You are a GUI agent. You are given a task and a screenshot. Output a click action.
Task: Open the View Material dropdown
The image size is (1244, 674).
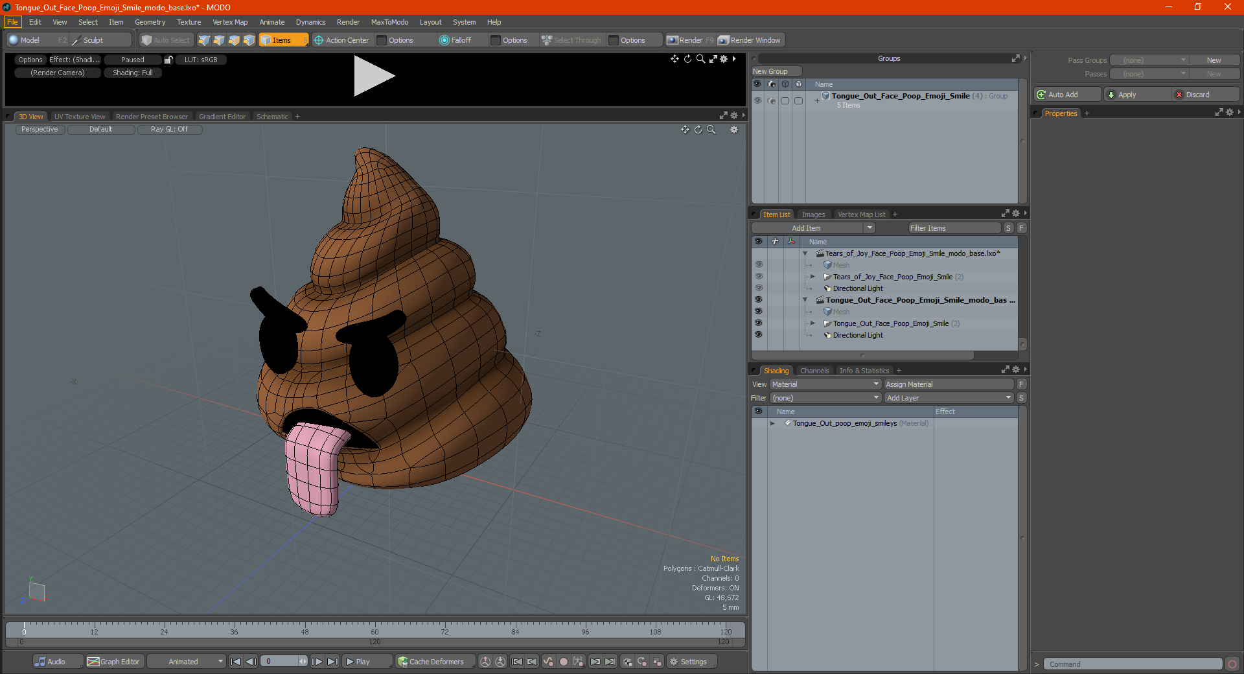pyautogui.click(x=825, y=384)
